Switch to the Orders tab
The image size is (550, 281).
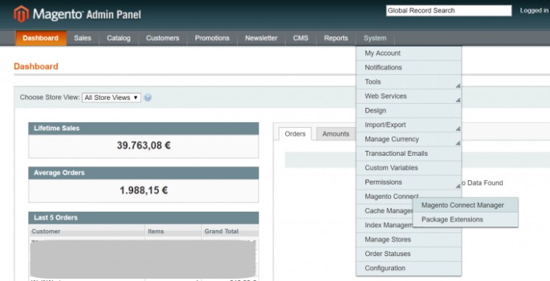pyautogui.click(x=295, y=134)
